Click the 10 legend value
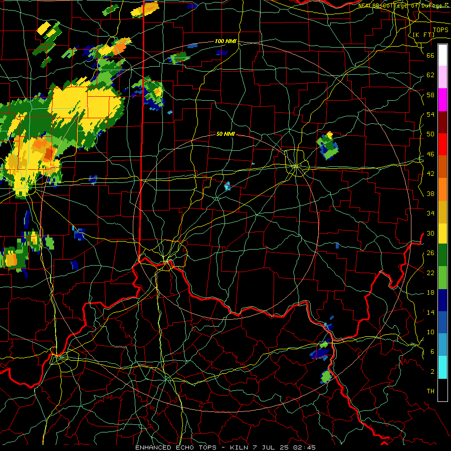451x451 pixels. 430,332
